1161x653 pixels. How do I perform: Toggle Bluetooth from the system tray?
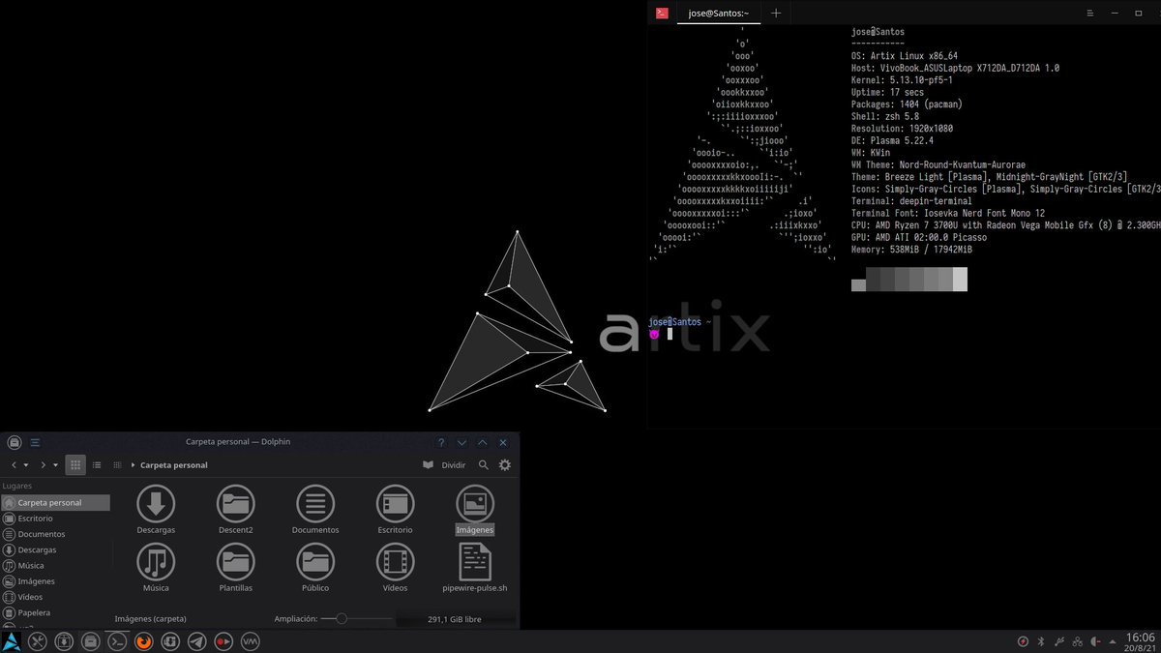[1041, 640]
